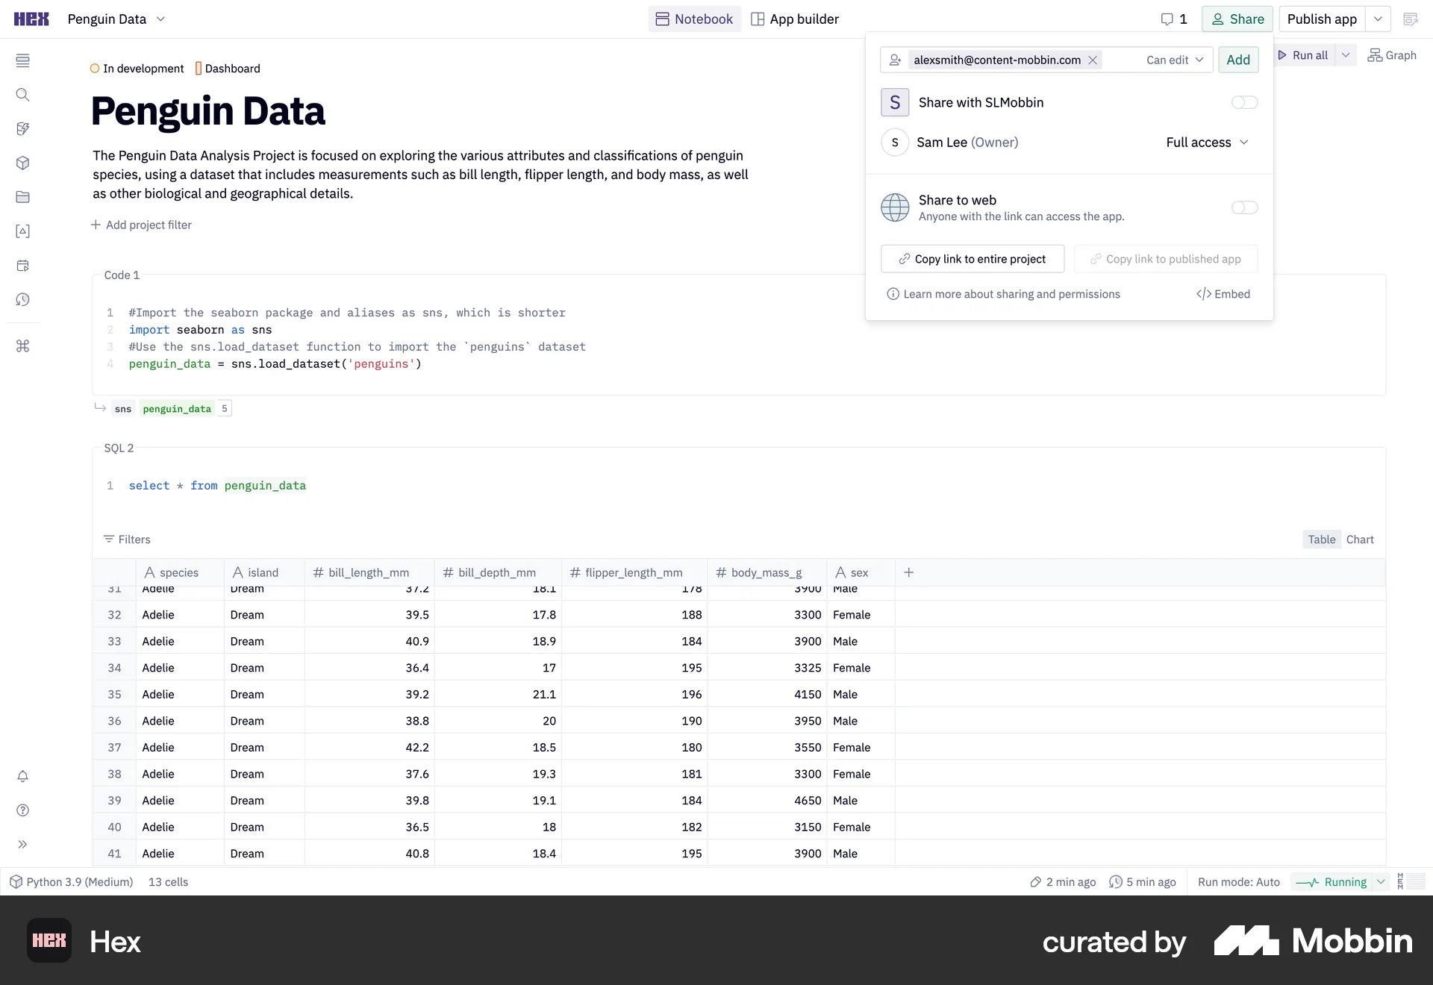1433x985 pixels.
Task: Expand sidebar with double chevron icon
Action: click(x=22, y=844)
